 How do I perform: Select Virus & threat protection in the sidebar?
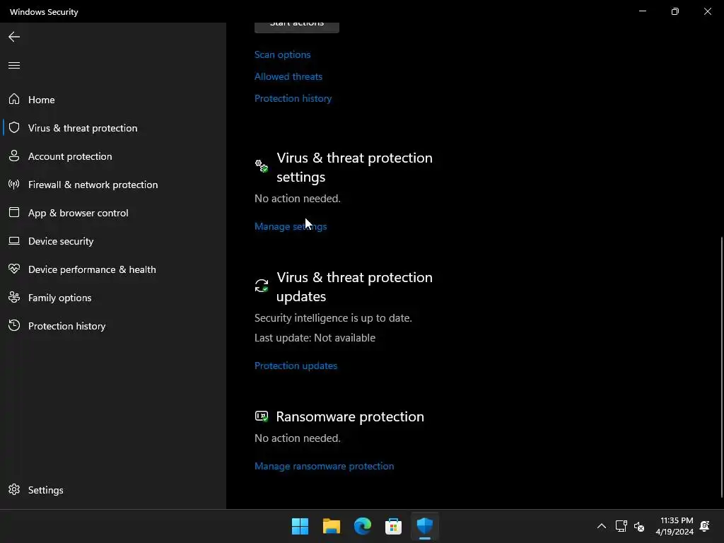pyautogui.click(x=113, y=128)
